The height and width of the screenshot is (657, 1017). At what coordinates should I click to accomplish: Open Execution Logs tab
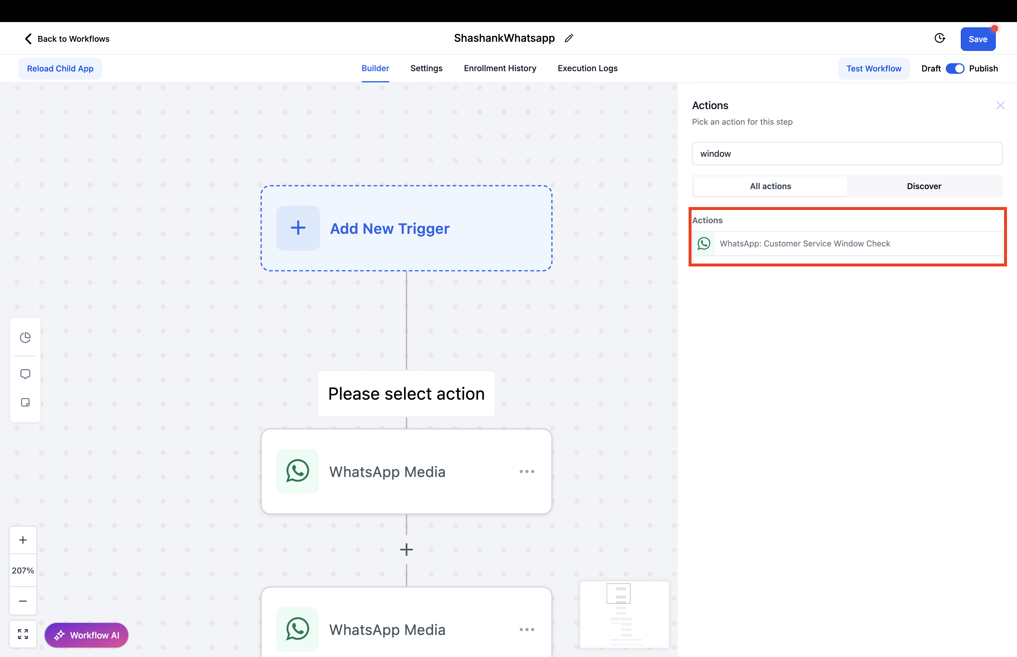coord(587,68)
